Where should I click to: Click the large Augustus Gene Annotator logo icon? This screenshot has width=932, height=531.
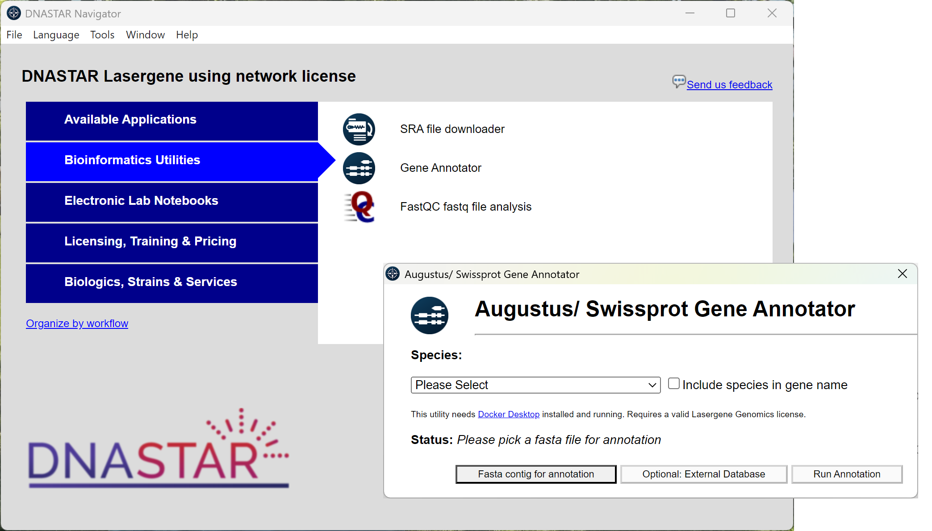(430, 315)
